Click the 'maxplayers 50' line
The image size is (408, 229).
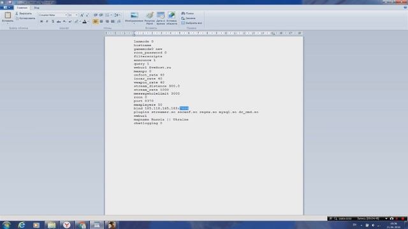coord(148,104)
